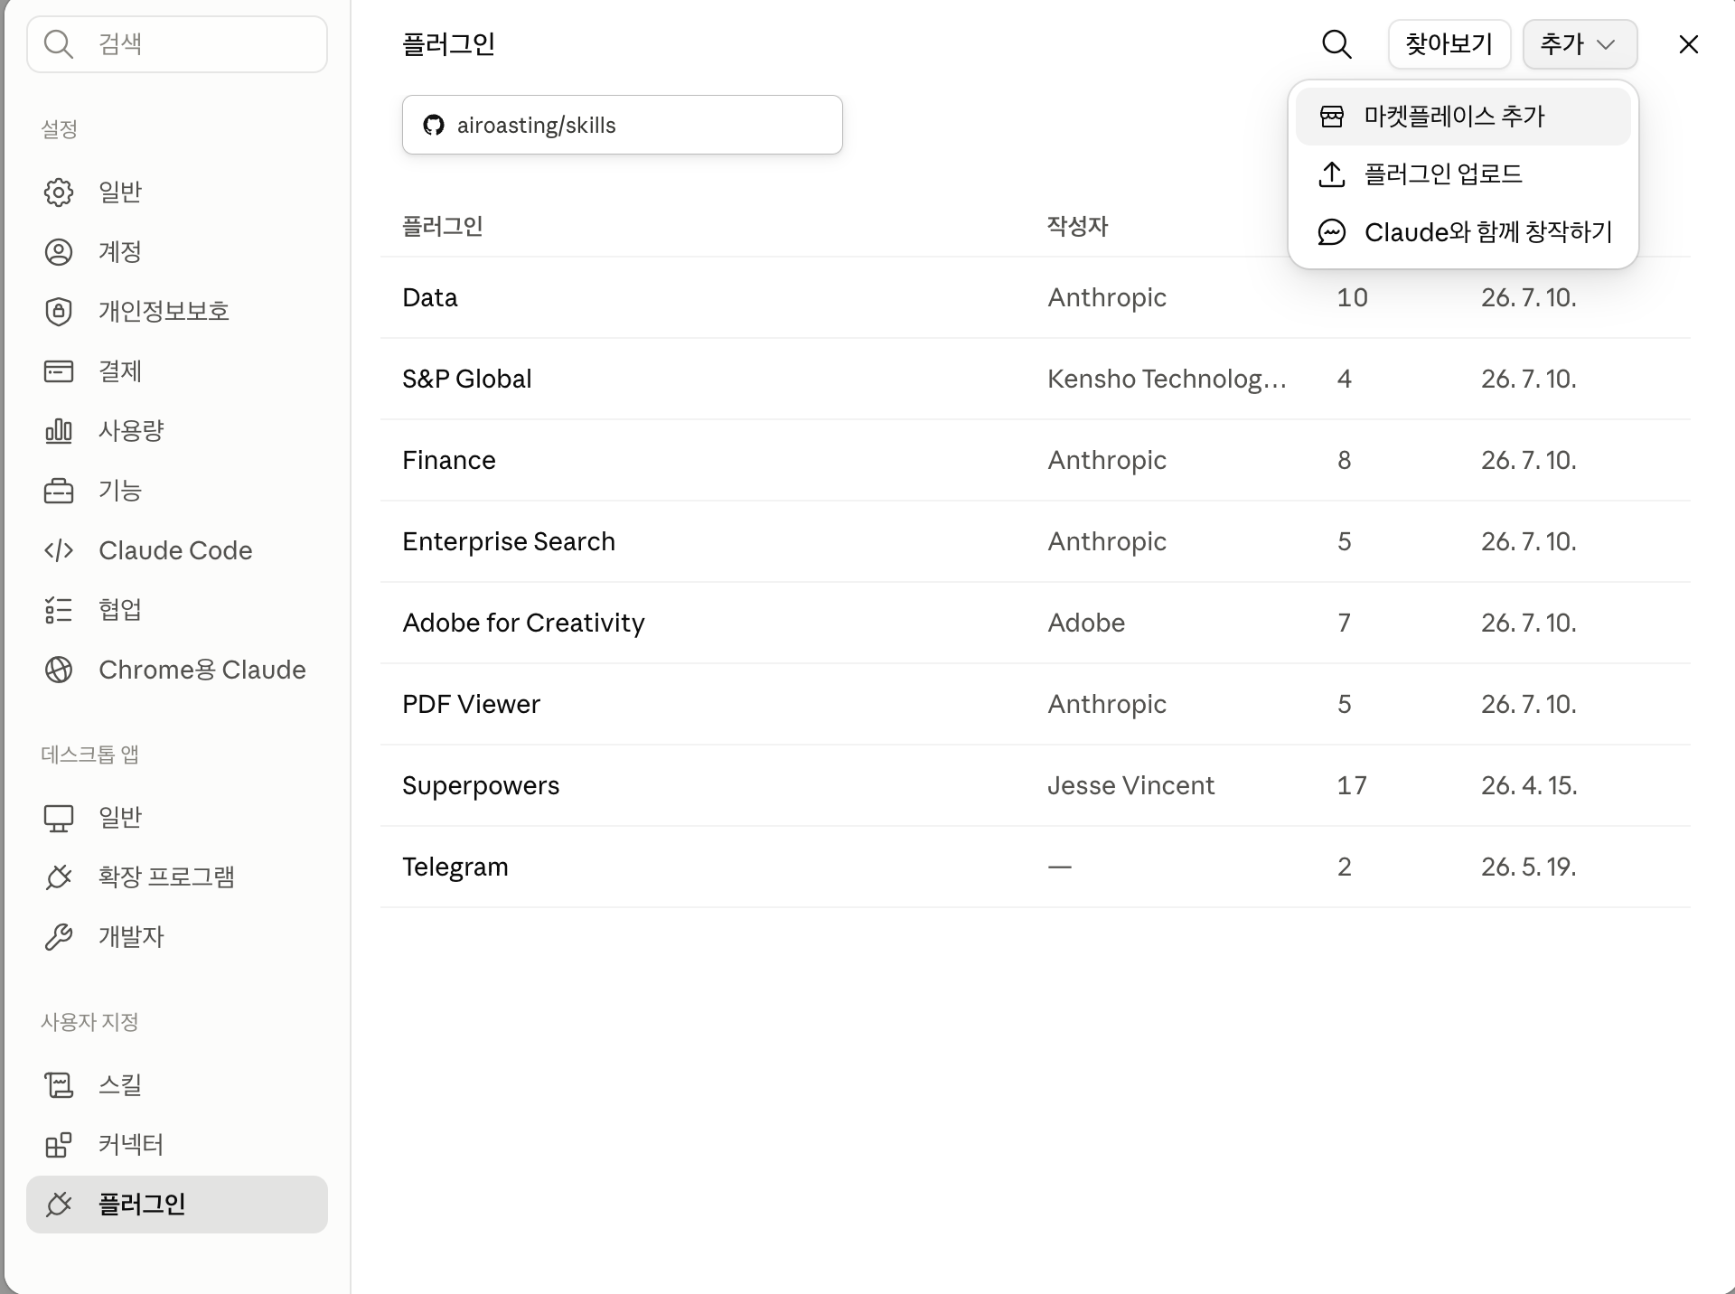Image resolution: width=1735 pixels, height=1294 pixels.
Task: Open the S&P Global plugin
Action: 1036,379
